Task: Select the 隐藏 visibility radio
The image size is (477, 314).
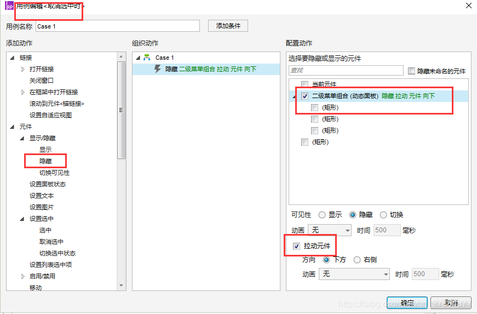Action: point(353,215)
